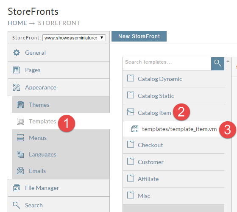Image resolution: width=237 pixels, height=212 pixels.
Task: Collapse the Catalog Item folder
Action: click(x=173, y=113)
